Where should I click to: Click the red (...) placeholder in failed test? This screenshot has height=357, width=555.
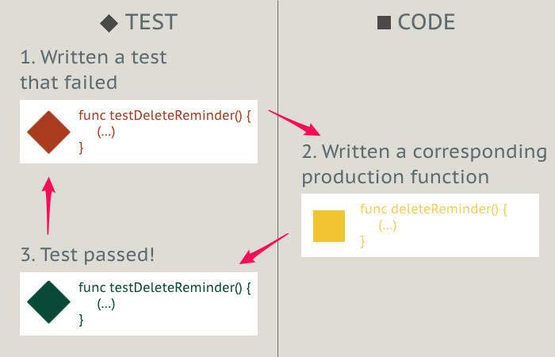click(x=106, y=132)
